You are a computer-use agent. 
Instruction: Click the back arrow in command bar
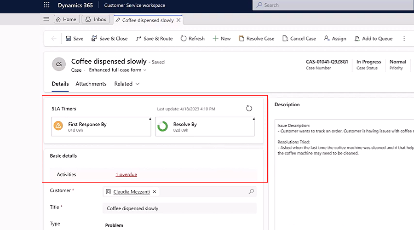pos(53,39)
